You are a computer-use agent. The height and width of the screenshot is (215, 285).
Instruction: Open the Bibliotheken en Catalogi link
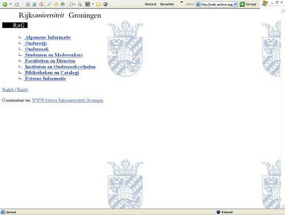coord(52,72)
